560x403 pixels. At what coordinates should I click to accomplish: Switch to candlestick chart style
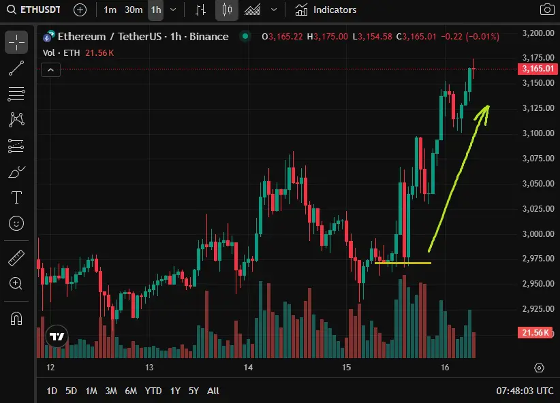click(227, 10)
